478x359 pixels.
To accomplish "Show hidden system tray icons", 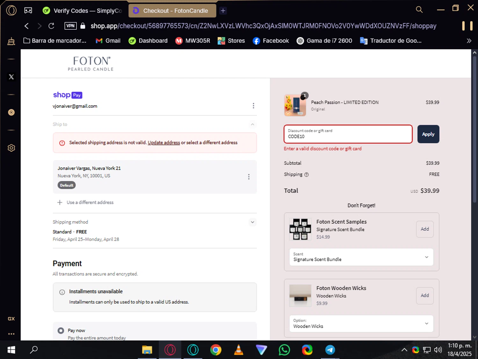I will pos(404,350).
